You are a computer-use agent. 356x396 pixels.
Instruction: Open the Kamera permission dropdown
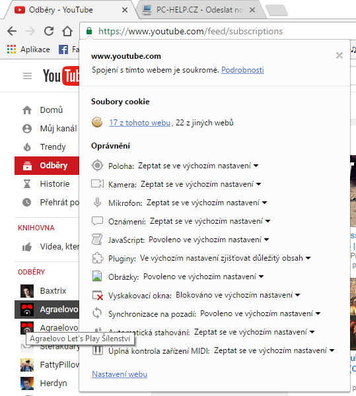click(x=201, y=184)
